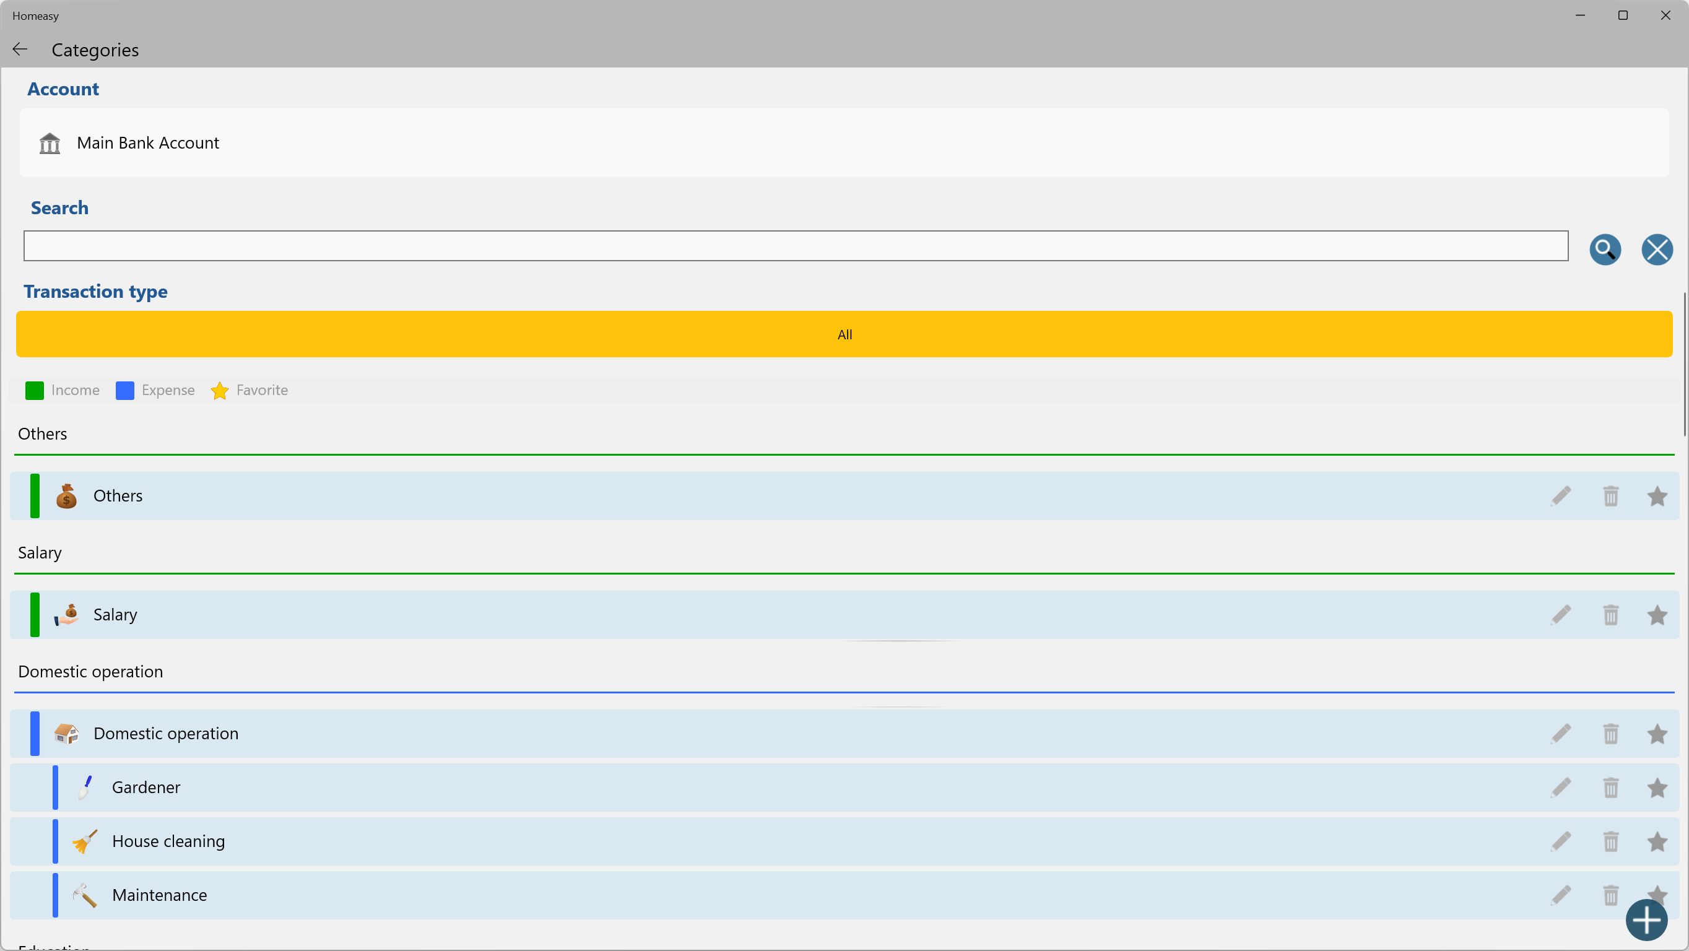Click the clear search X icon
The image size is (1689, 951).
click(1657, 248)
